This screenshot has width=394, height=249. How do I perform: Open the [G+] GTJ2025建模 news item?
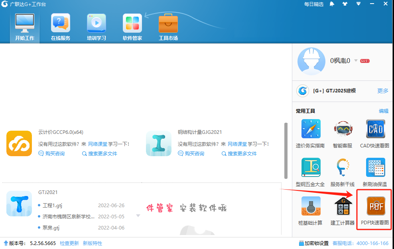[334, 90]
